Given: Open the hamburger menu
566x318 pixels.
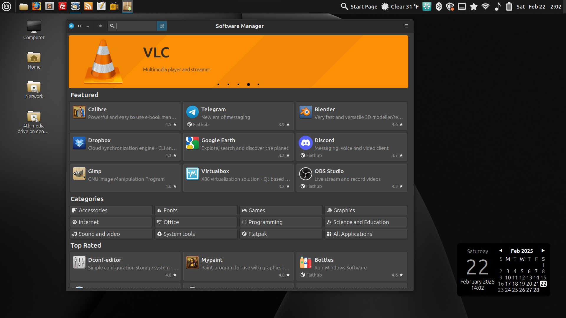Looking at the screenshot, I should click(x=407, y=26).
